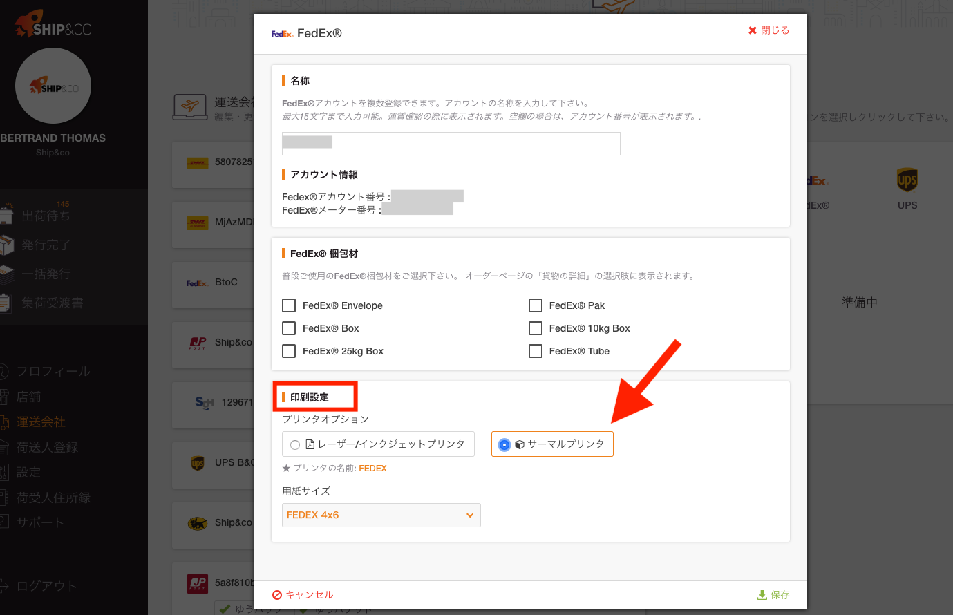Click the Ship&co logo at top left
Viewport: 953px width, 615px height.
pyautogui.click(x=53, y=25)
